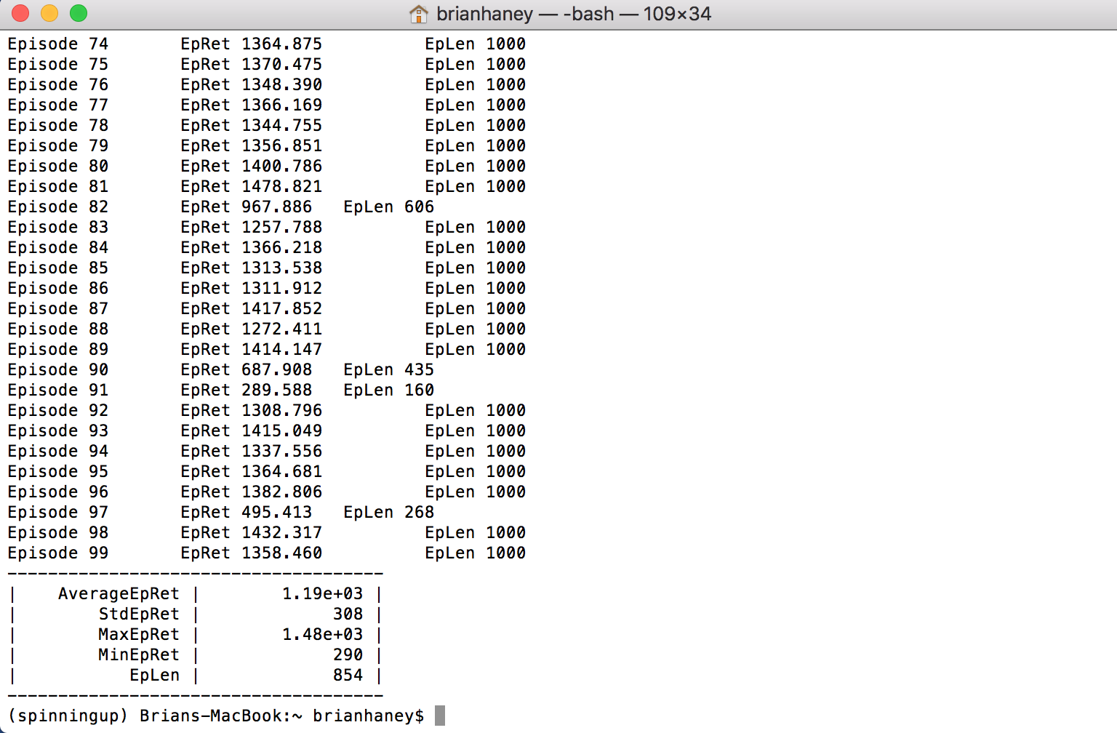Select the value 'EpRet 1478.821'
Image resolution: width=1117 pixels, height=733 pixels.
(252, 186)
